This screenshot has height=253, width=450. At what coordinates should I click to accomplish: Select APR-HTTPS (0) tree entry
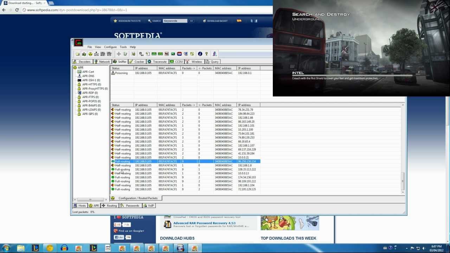coord(91,84)
